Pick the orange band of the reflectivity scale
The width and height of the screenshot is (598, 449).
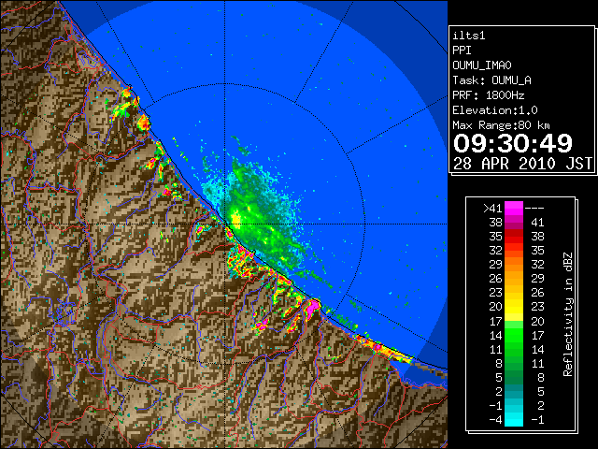tap(514, 271)
